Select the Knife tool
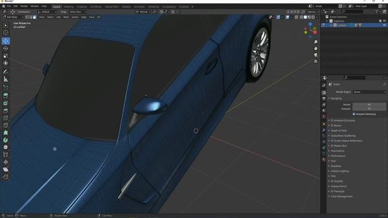Screen dimensions: 388x218 pos(5,125)
